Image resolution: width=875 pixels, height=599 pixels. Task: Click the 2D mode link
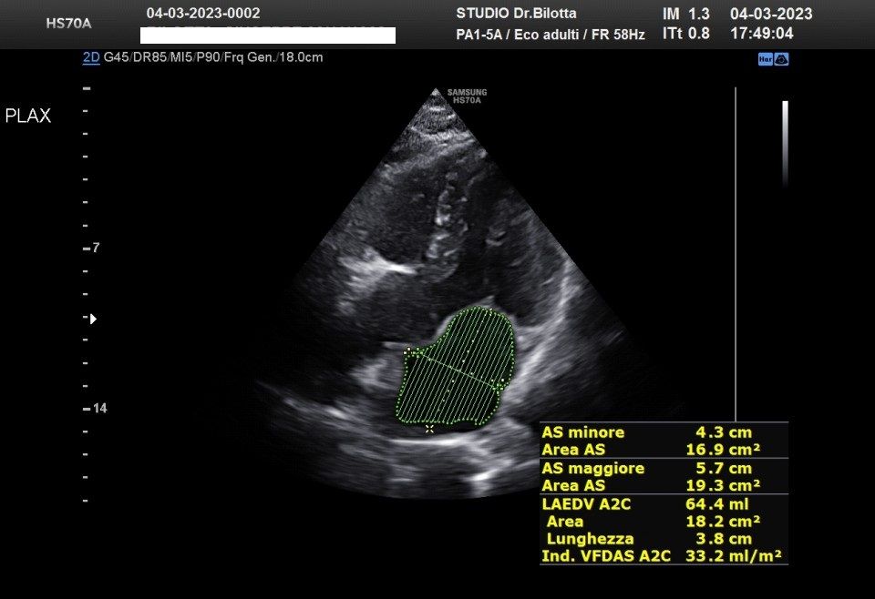click(91, 57)
